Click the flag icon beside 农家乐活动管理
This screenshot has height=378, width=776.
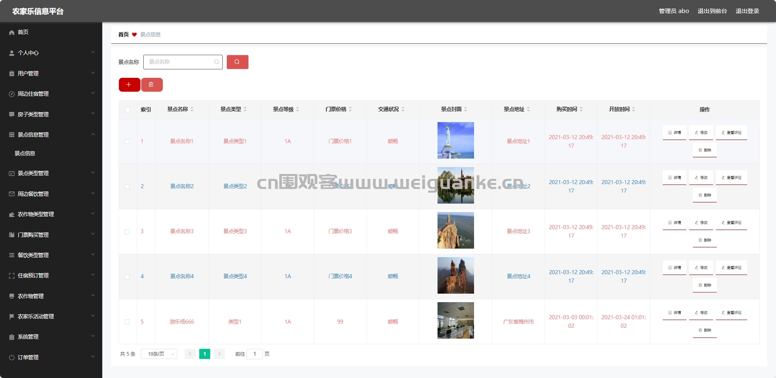tap(12, 316)
